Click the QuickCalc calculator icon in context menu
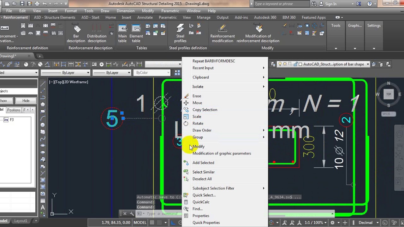The height and width of the screenshot is (227, 404). [186, 202]
